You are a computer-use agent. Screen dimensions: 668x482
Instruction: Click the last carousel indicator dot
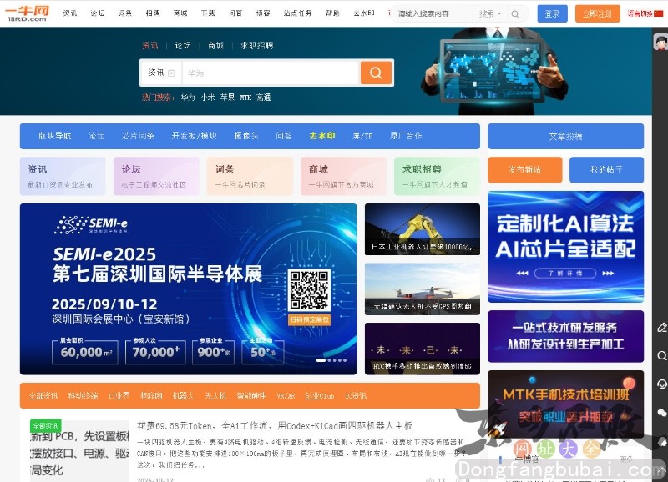point(345,360)
